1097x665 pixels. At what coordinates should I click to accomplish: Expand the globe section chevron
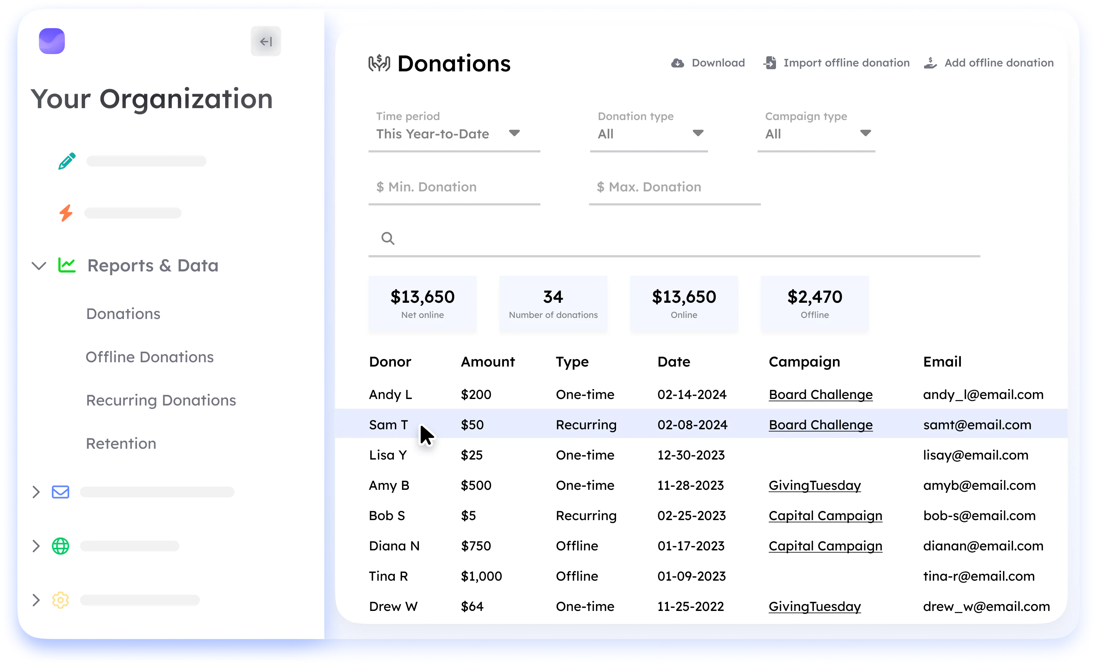36,546
